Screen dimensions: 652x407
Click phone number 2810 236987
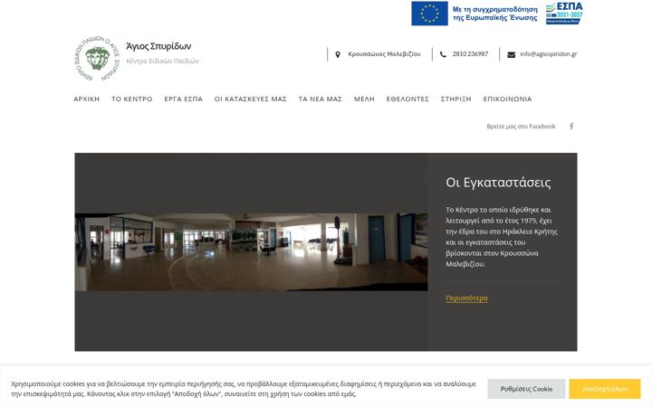point(470,54)
